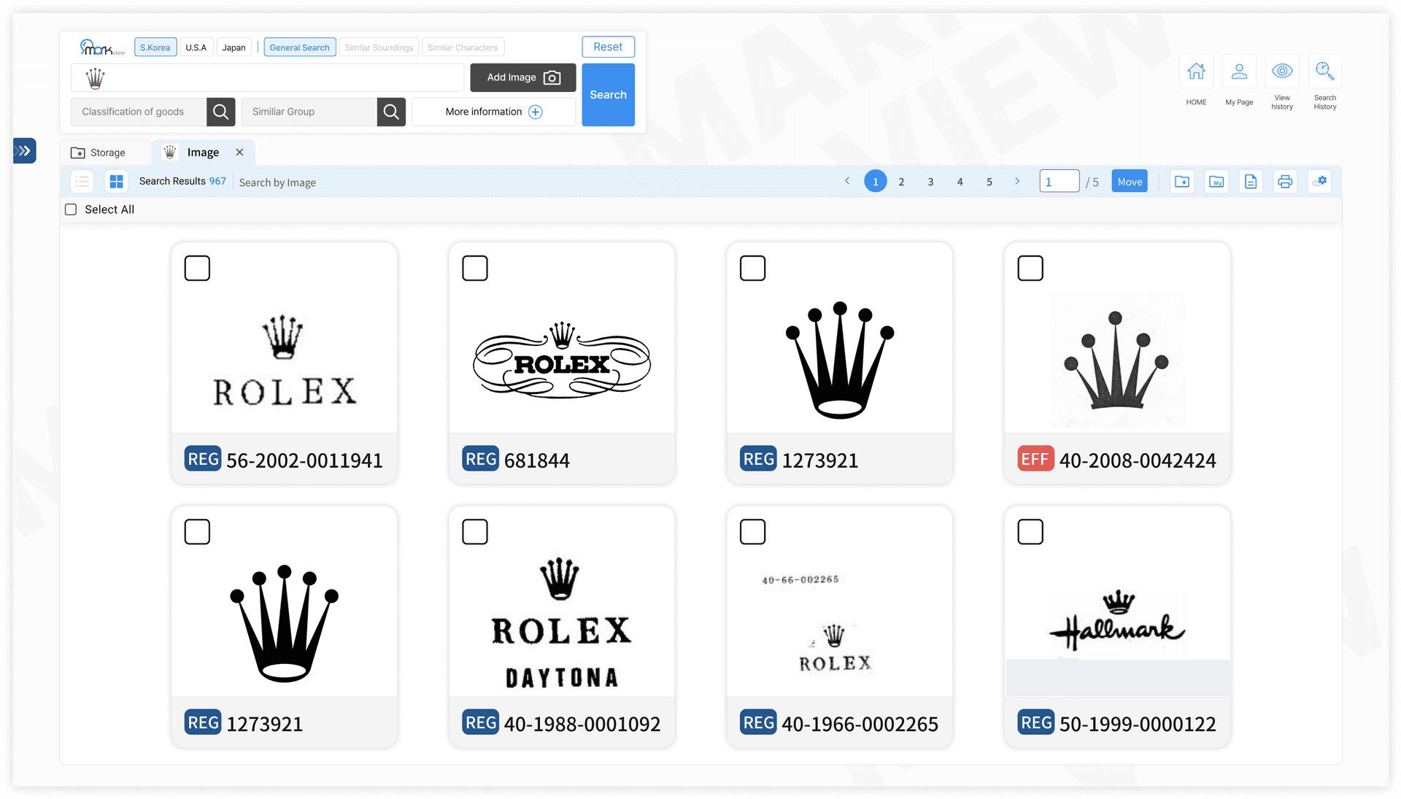Go to next results page arrow

click(1017, 181)
